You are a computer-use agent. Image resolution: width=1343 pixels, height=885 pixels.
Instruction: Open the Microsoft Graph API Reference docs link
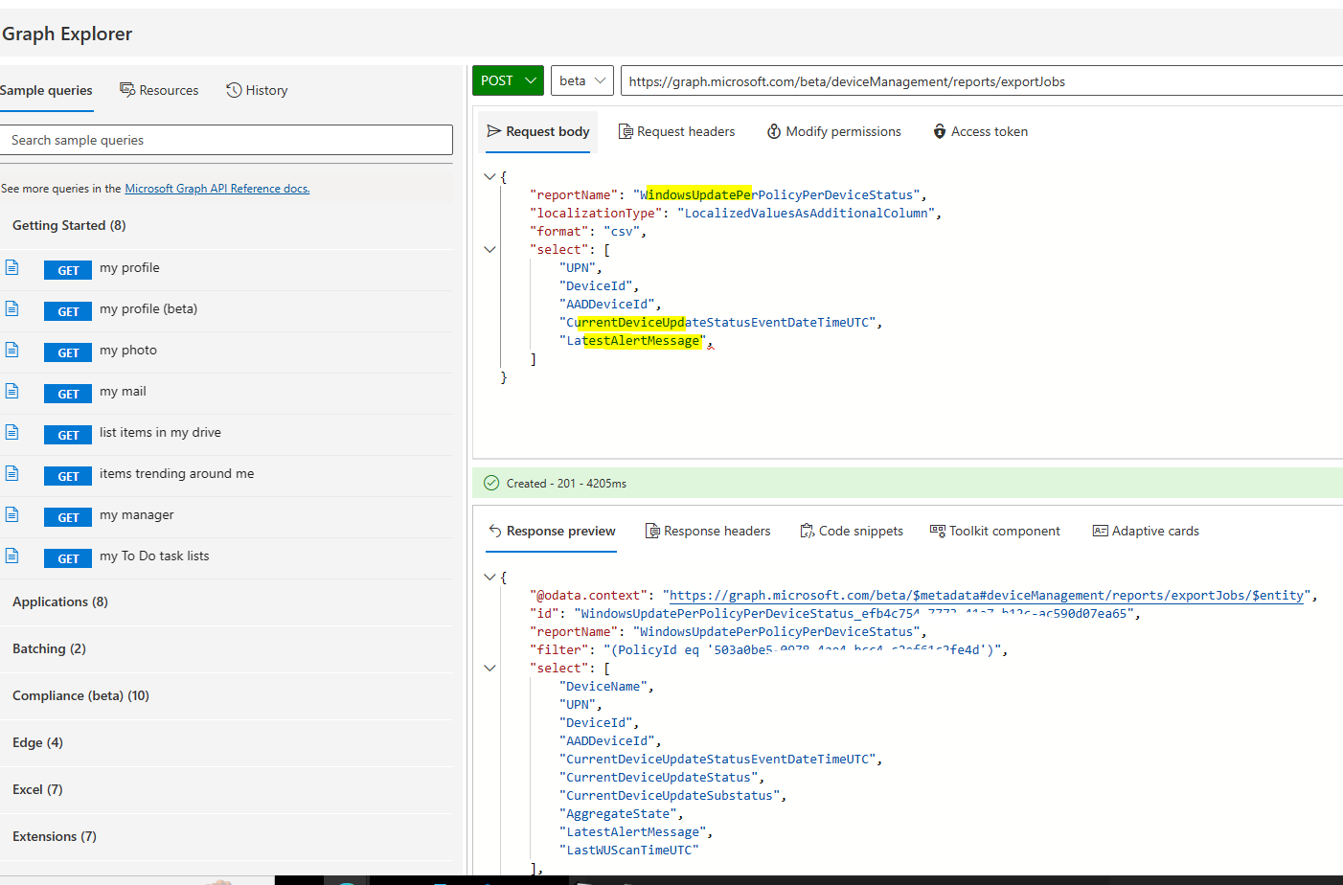pos(217,189)
